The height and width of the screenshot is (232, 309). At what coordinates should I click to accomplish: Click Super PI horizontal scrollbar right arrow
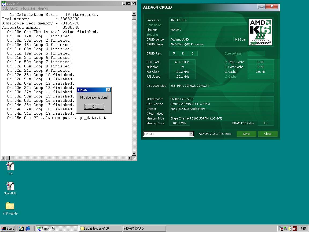[x=130, y=158]
